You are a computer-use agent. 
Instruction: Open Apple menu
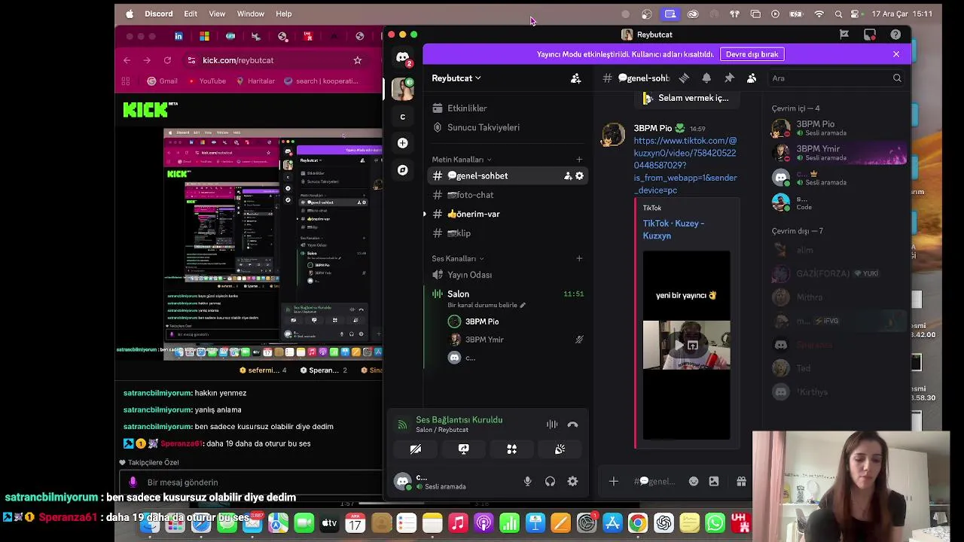[x=130, y=14]
